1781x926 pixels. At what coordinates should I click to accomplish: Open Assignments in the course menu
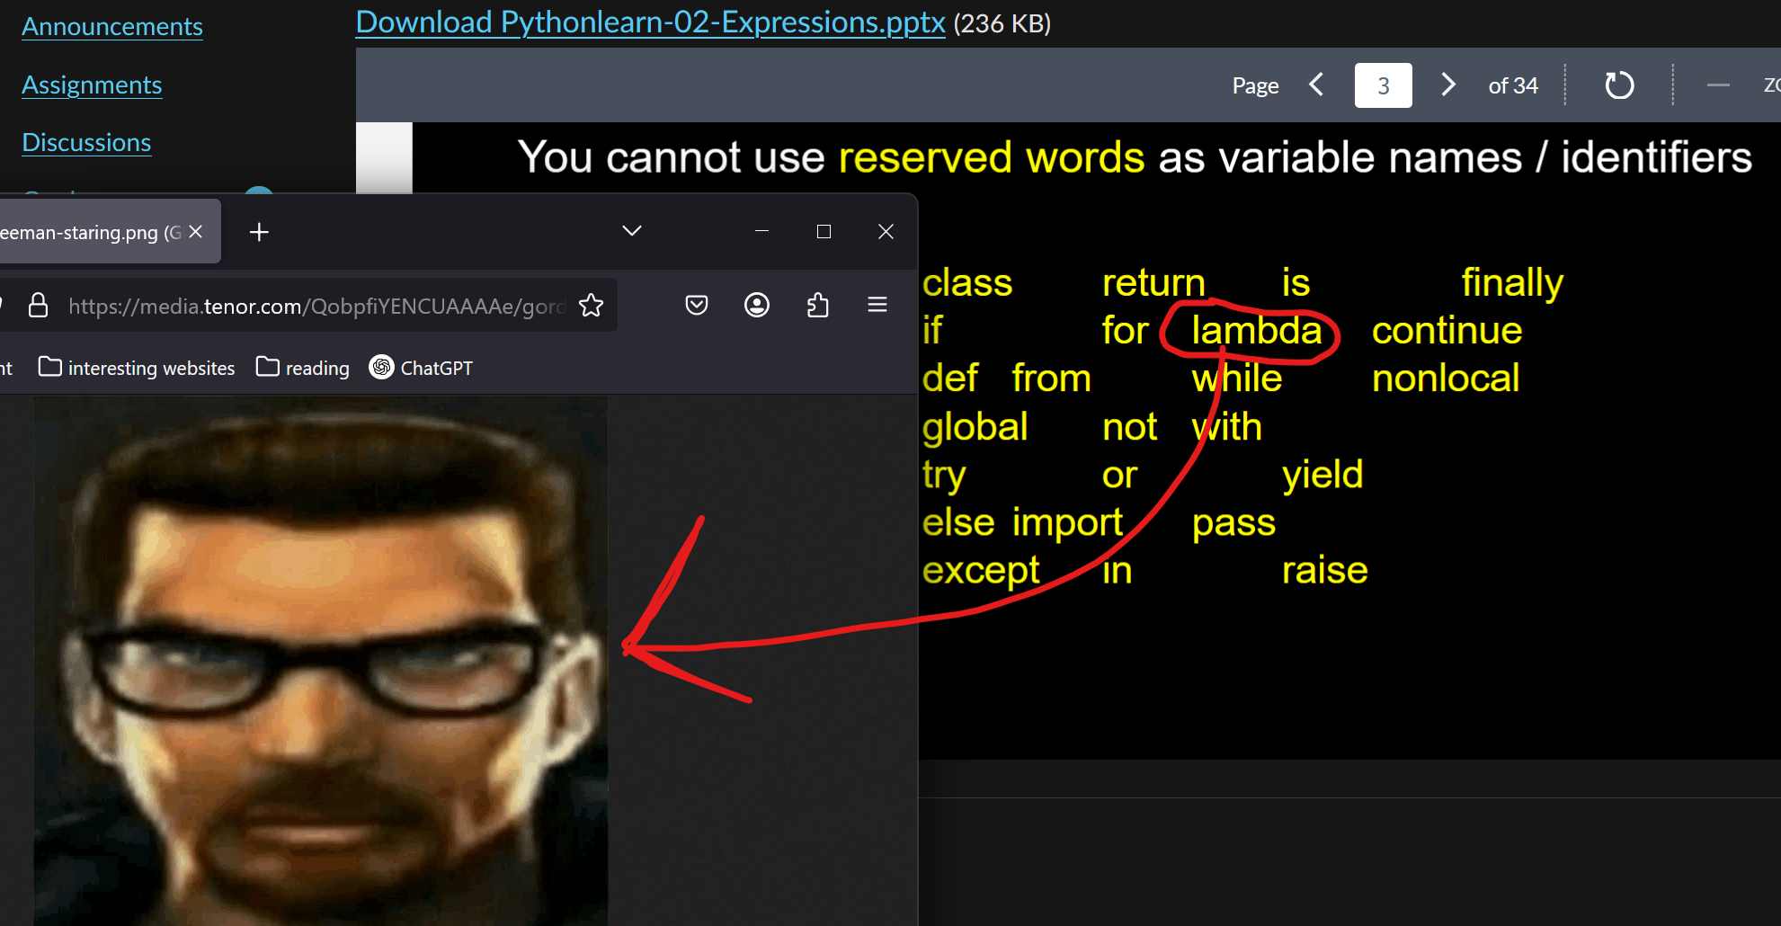[x=92, y=85]
